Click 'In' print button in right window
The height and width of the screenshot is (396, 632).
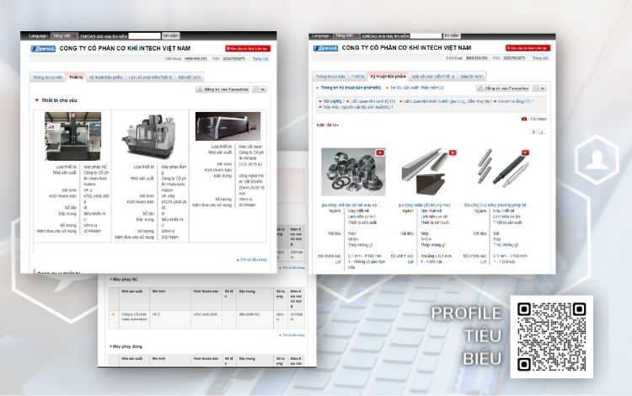click(x=539, y=88)
